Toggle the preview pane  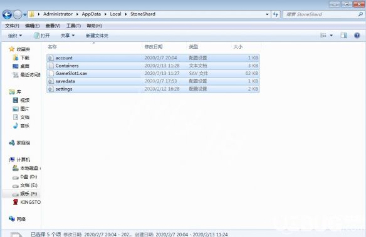[343, 36]
